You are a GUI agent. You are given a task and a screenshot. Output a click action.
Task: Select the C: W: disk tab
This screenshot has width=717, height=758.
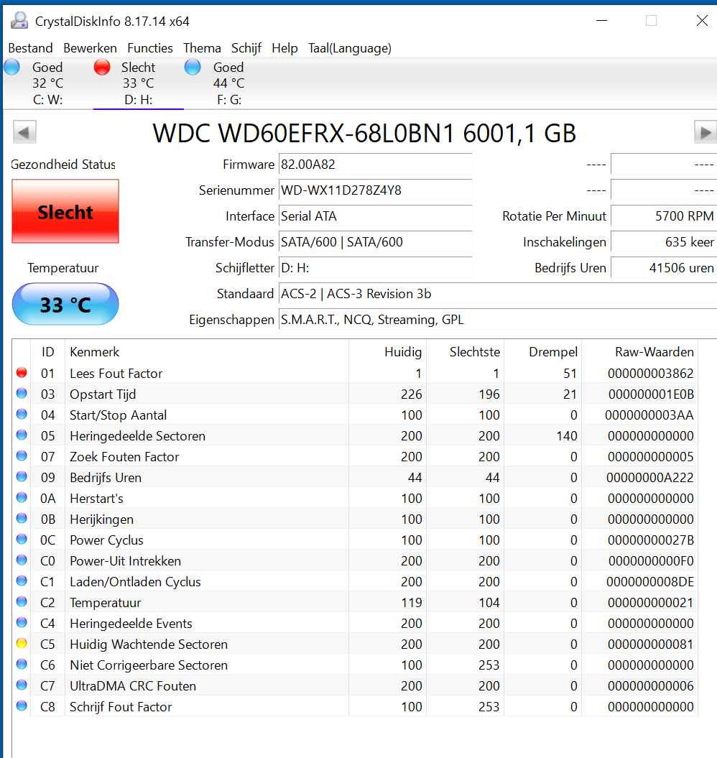(x=48, y=83)
